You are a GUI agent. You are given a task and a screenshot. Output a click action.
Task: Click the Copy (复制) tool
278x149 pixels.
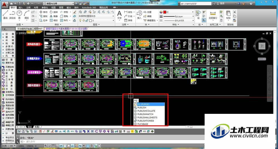(x=43, y=16)
